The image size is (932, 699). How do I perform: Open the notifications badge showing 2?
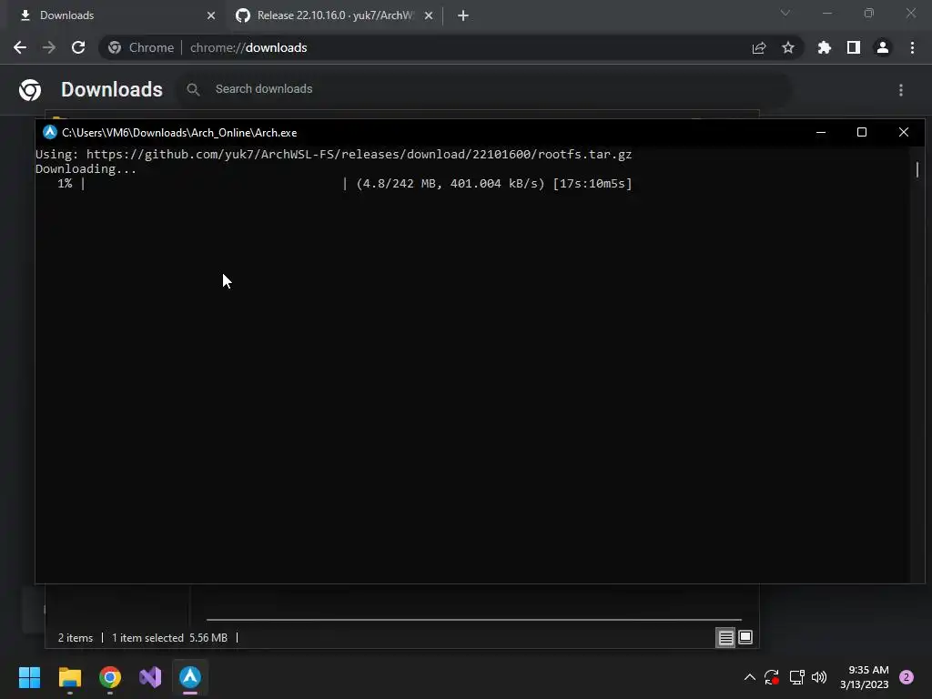[907, 677]
